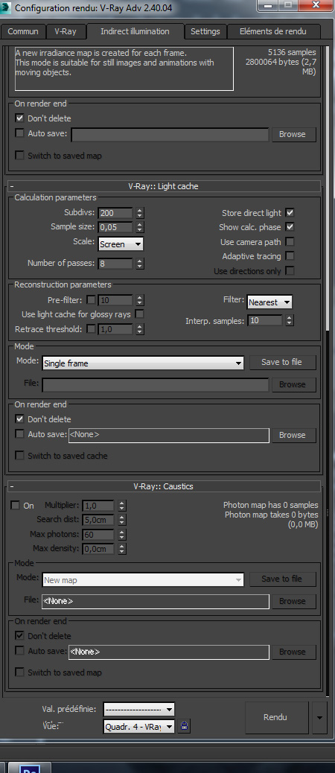Enable the Pre-filter checkbox
This screenshot has width=335, height=773.
[x=91, y=299]
